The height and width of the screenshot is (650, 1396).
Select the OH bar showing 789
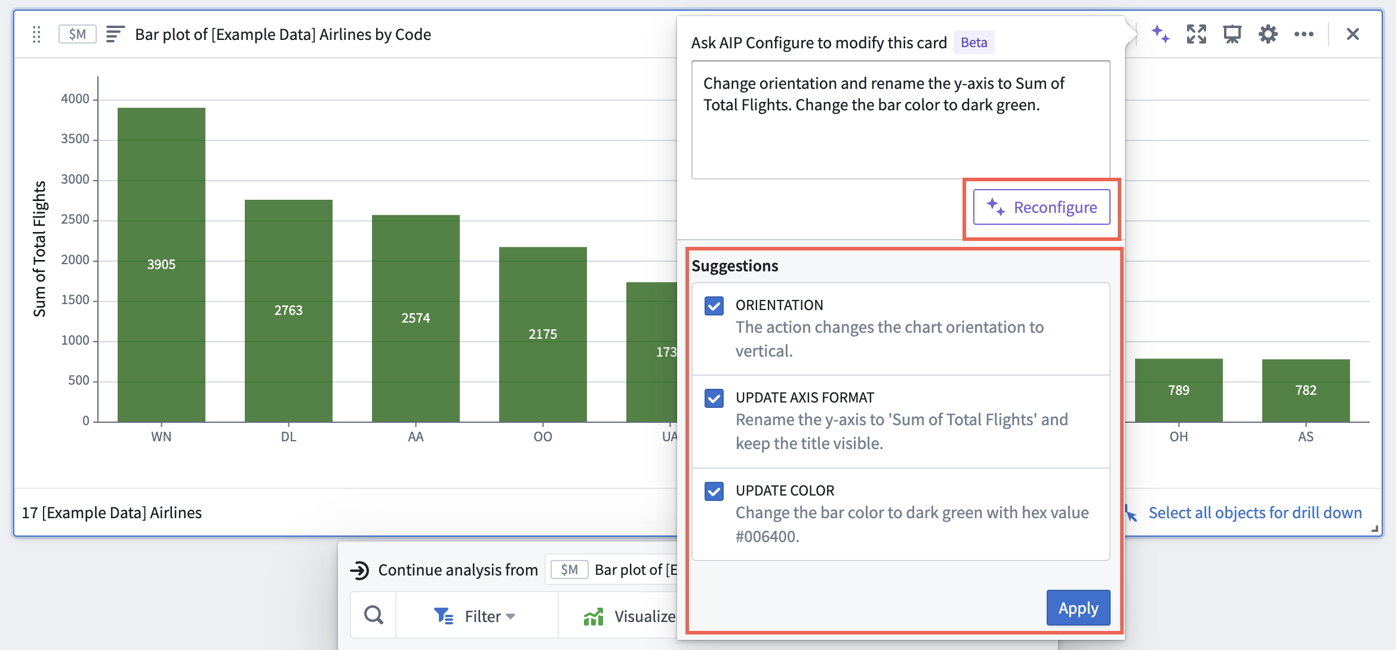coord(1179,391)
